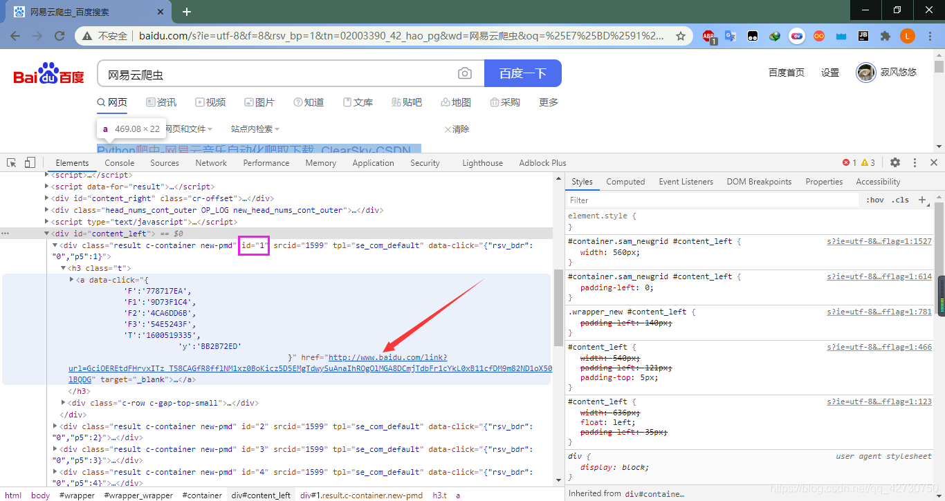The height and width of the screenshot is (501, 945).
Task: Open the Google Translate extension icon
Action: 731,36
